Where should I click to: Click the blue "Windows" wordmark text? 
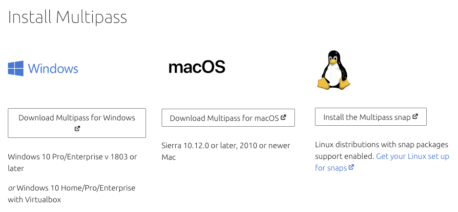coord(53,69)
